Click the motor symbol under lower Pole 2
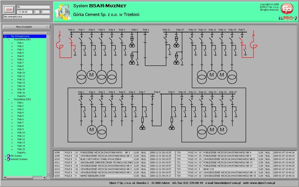 click(92, 130)
